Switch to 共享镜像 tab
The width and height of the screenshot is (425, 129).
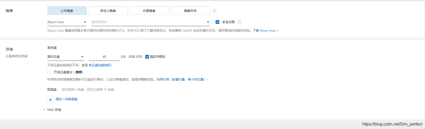tap(149, 11)
